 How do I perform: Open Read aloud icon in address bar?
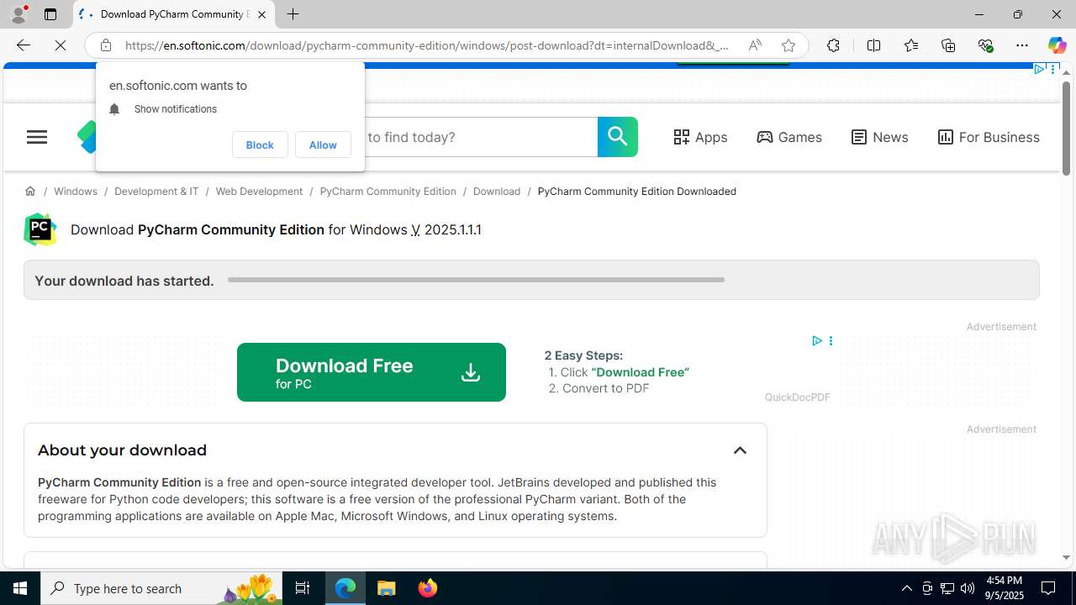(755, 45)
